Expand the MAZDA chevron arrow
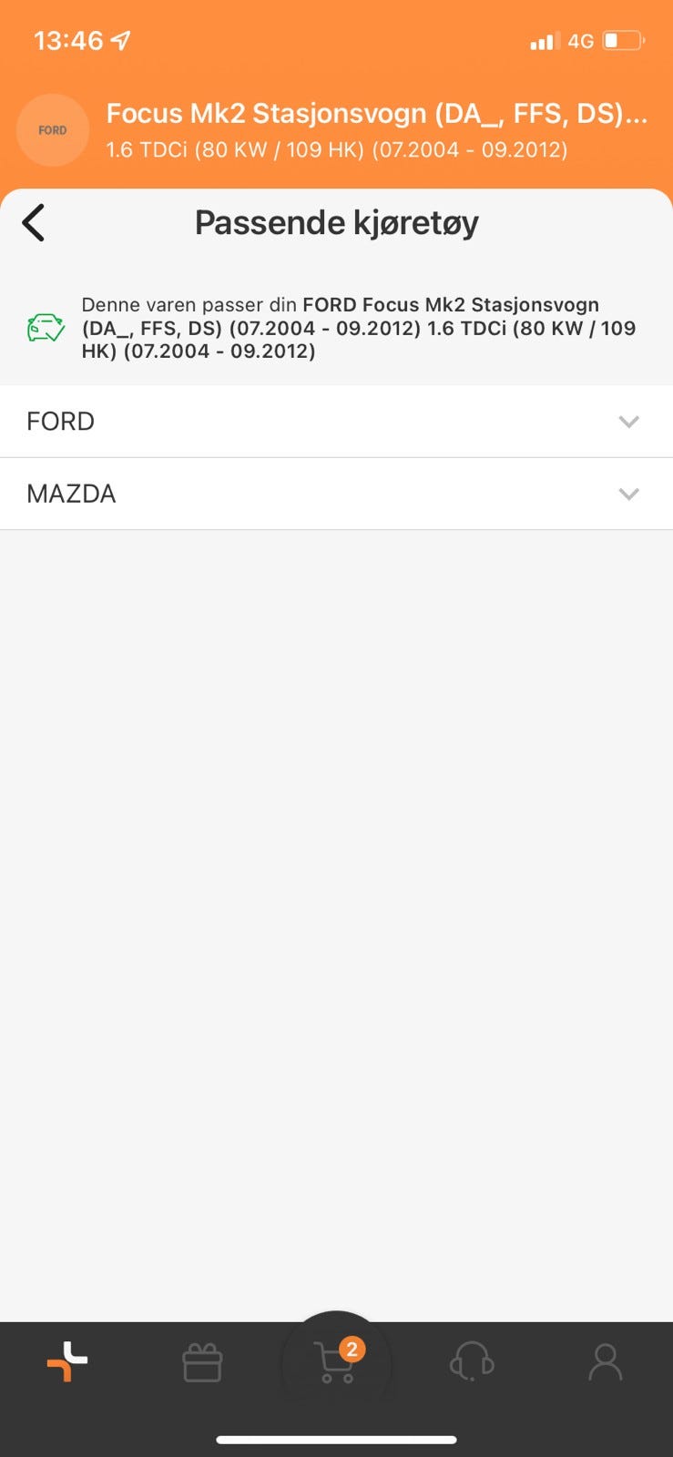Image resolution: width=673 pixels, height=1457 pixels. click(x=628, y=494)
